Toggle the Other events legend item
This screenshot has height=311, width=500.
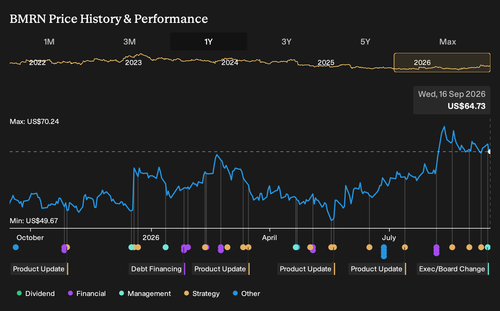(x=246, y=294)
